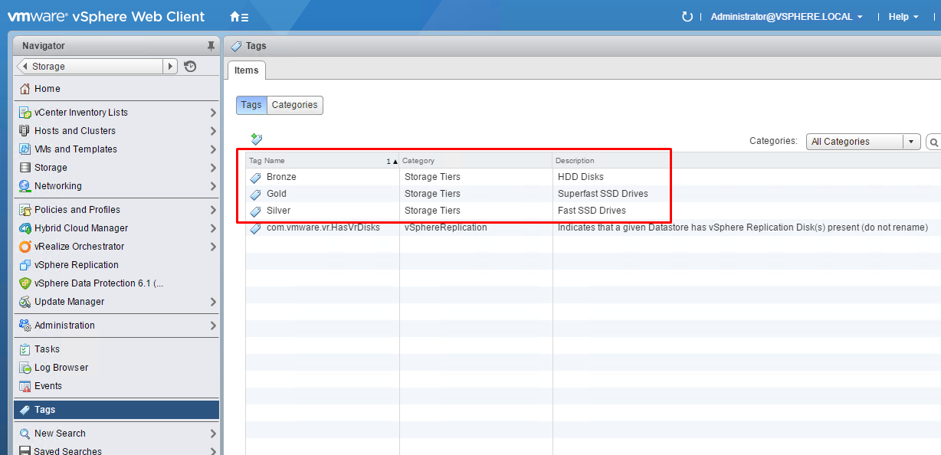
Task: Click Administration gears icon
Action: [25, 326]
